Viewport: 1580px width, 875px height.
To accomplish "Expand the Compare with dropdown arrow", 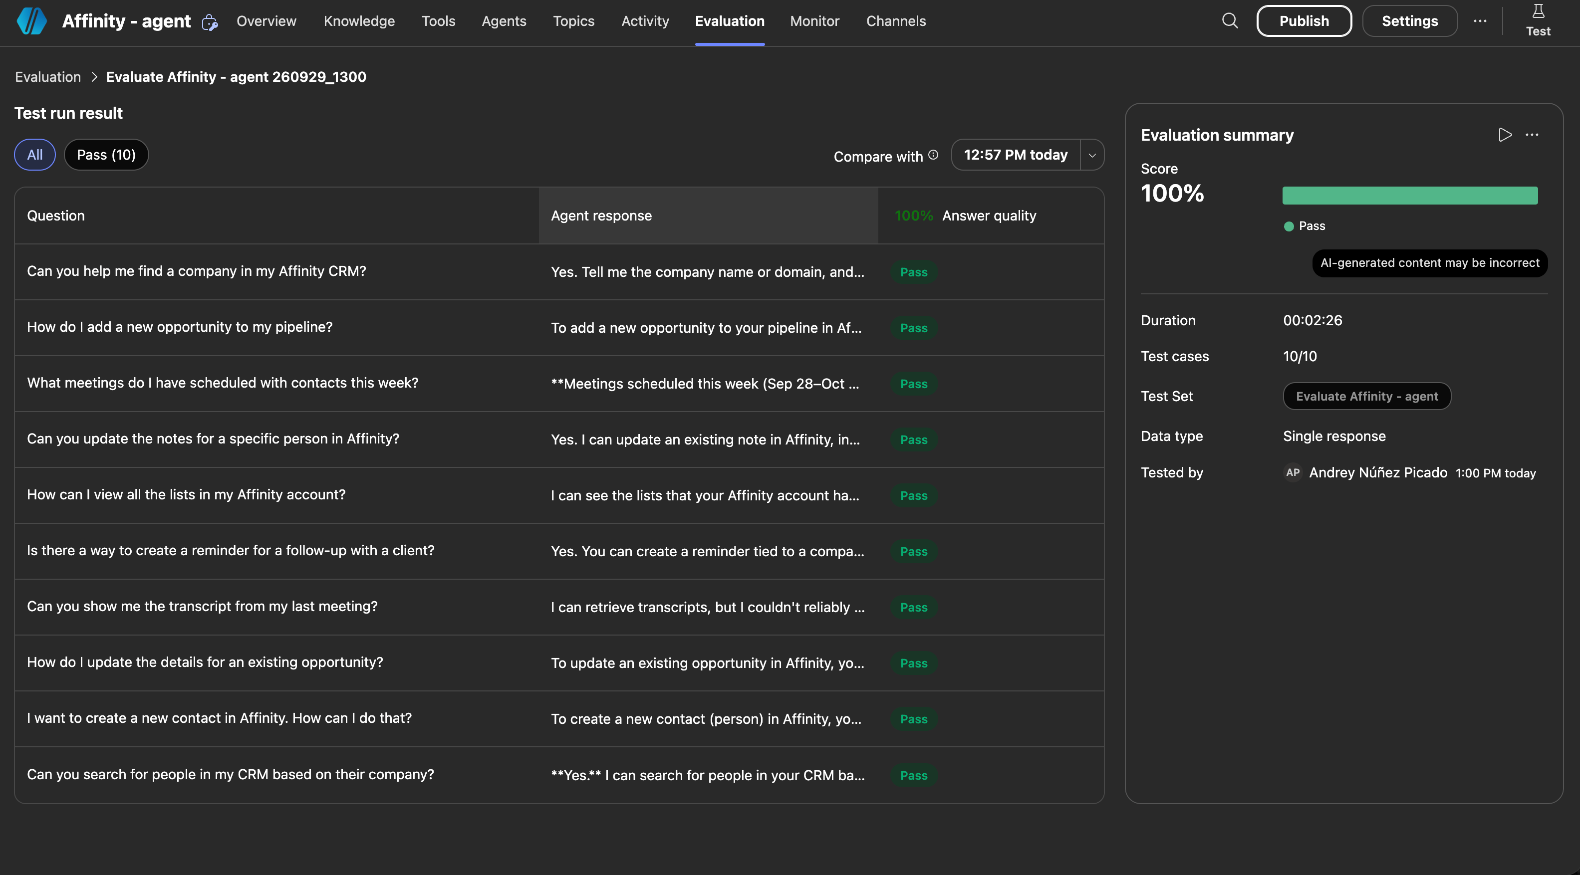I will pyautogui.click(x=1092, y=155).
